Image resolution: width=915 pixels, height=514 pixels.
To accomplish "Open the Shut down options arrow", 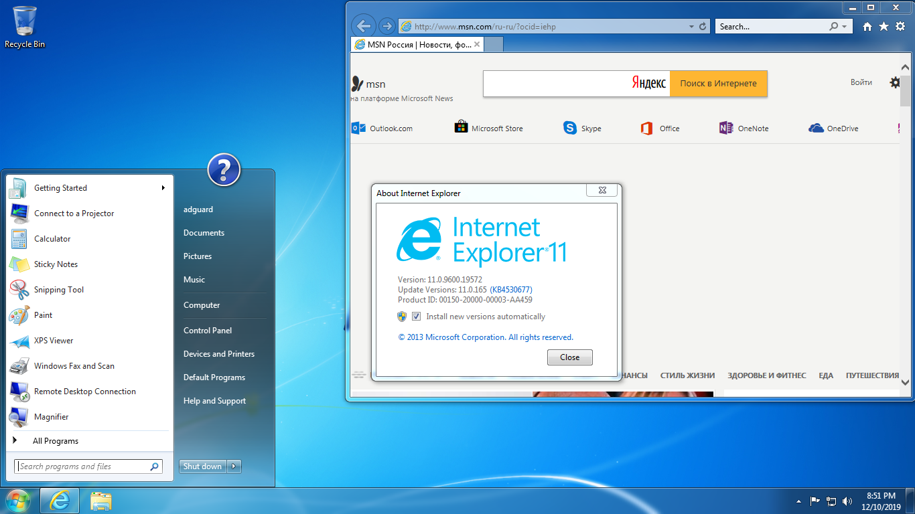I will coord(234,466).
